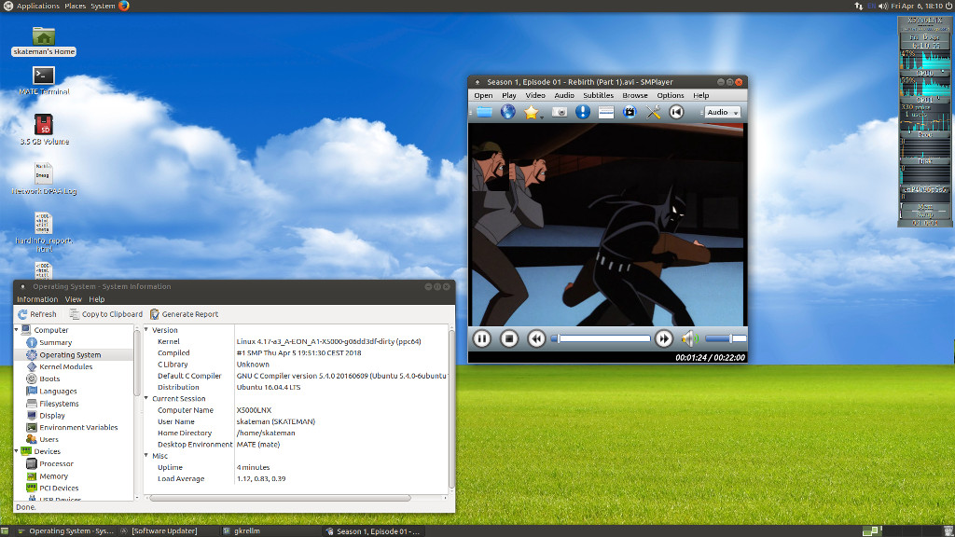955x537 pixels.
Task: Launch Firefox from the top panel
Action: (124, 6)
